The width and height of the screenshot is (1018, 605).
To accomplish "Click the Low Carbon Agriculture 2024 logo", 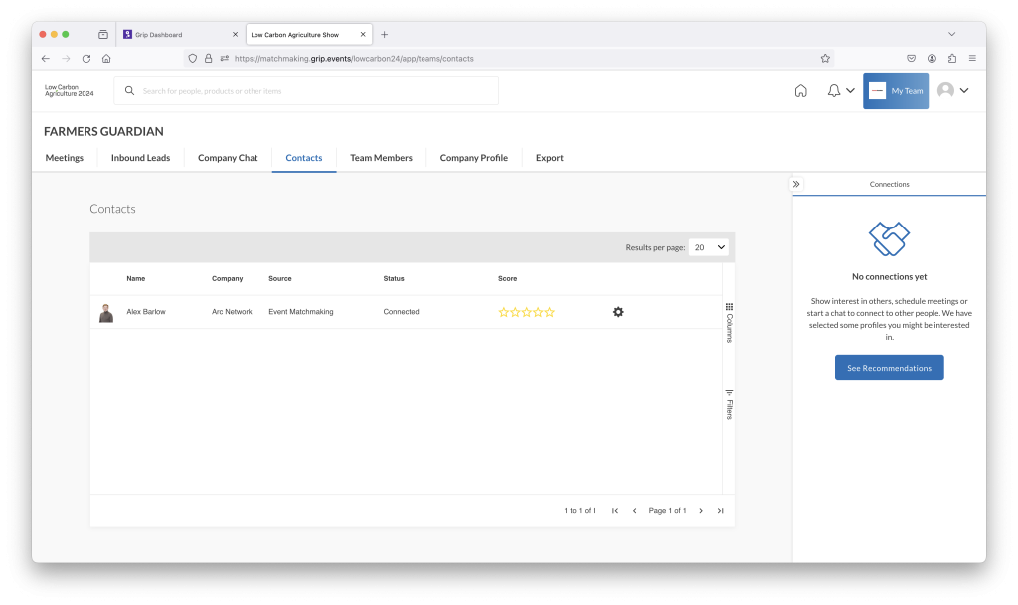I will coord(69,90).
